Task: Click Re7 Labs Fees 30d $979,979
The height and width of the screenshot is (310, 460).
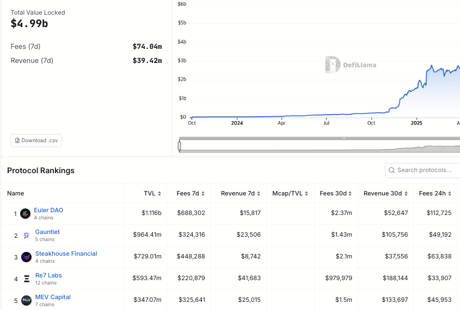Action: (339, 278)
